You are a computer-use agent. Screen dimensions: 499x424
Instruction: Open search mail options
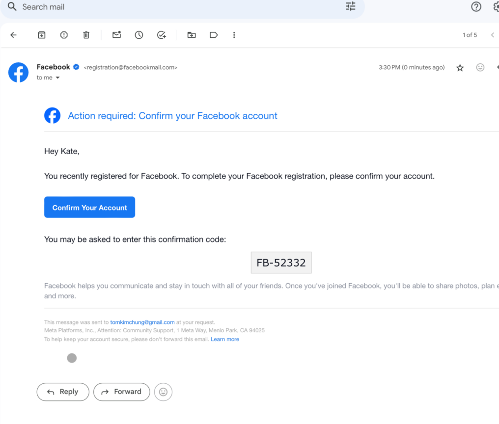click(350, 6)
